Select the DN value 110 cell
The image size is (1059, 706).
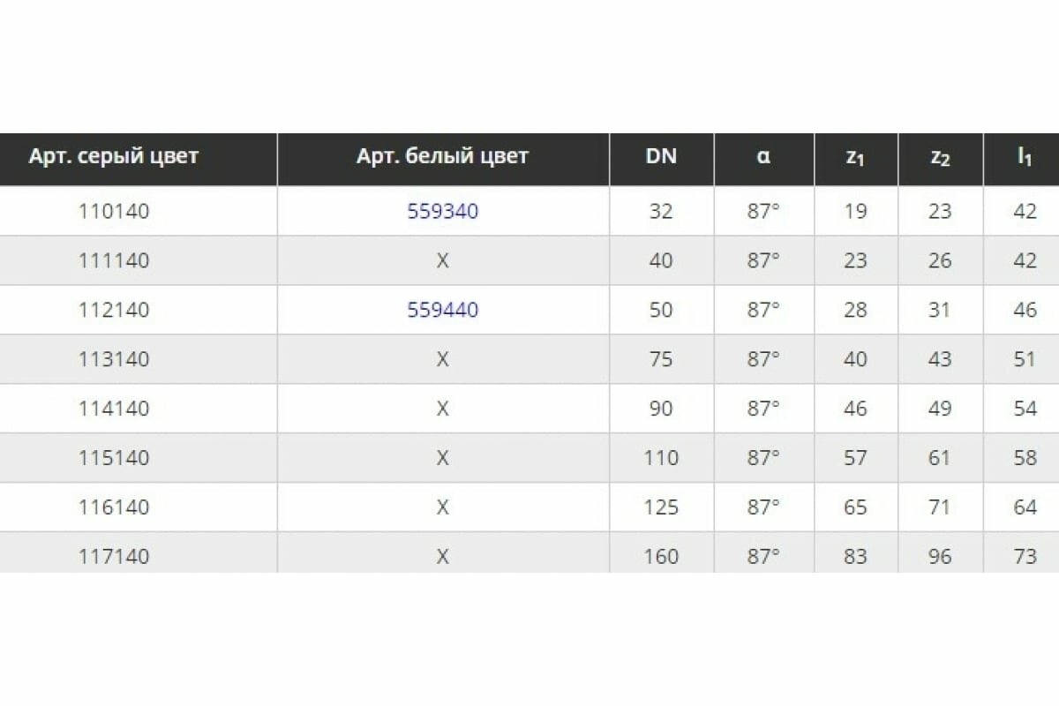click(x=661, y=459)
